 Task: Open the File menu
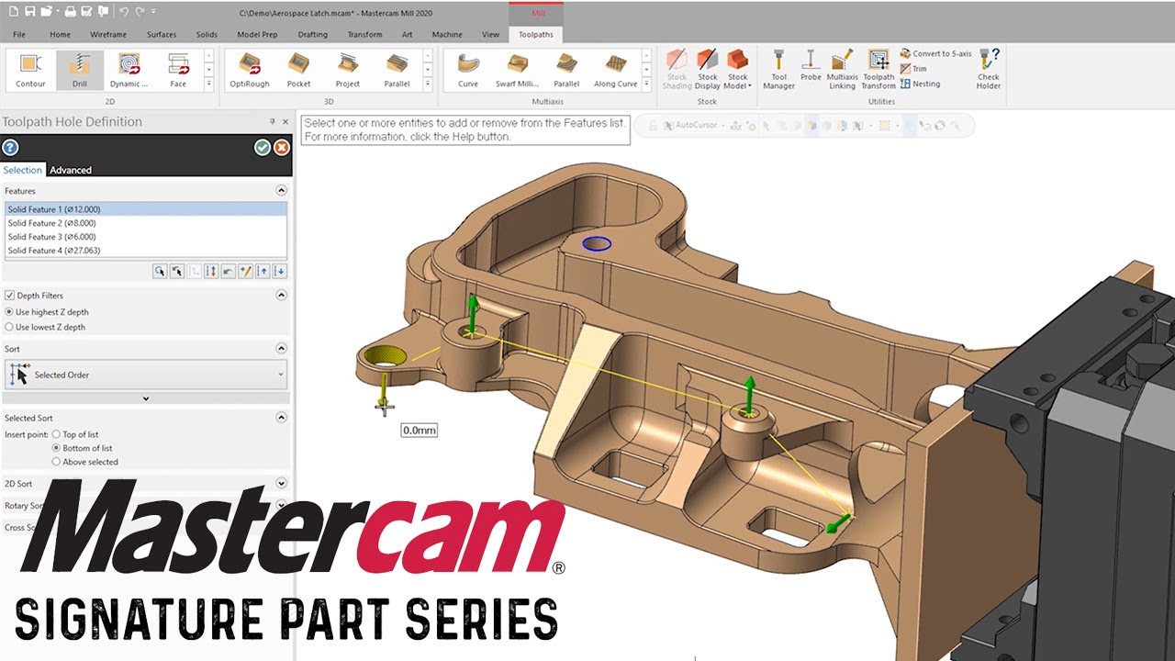pyautogui.click(x=18, y=35)
